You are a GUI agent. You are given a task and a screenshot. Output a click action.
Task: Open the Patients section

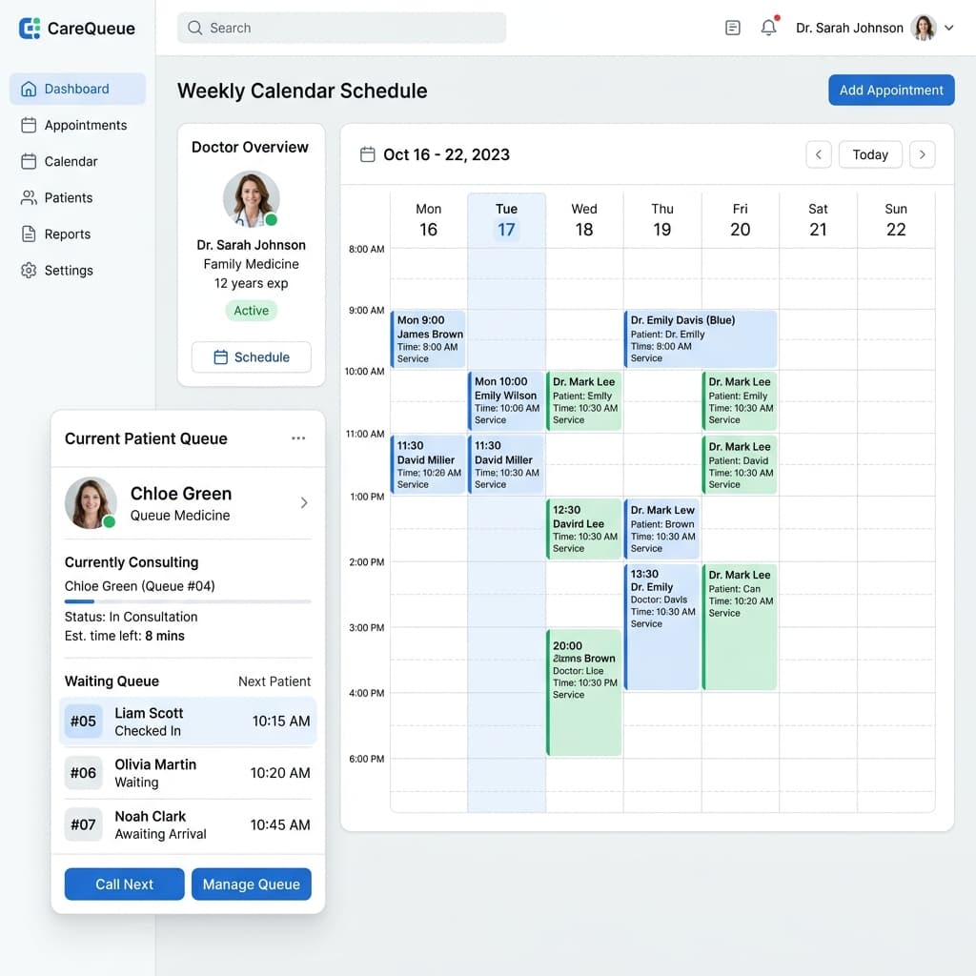pos(77,198)
